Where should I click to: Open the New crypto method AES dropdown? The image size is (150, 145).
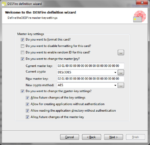(87, 85)
